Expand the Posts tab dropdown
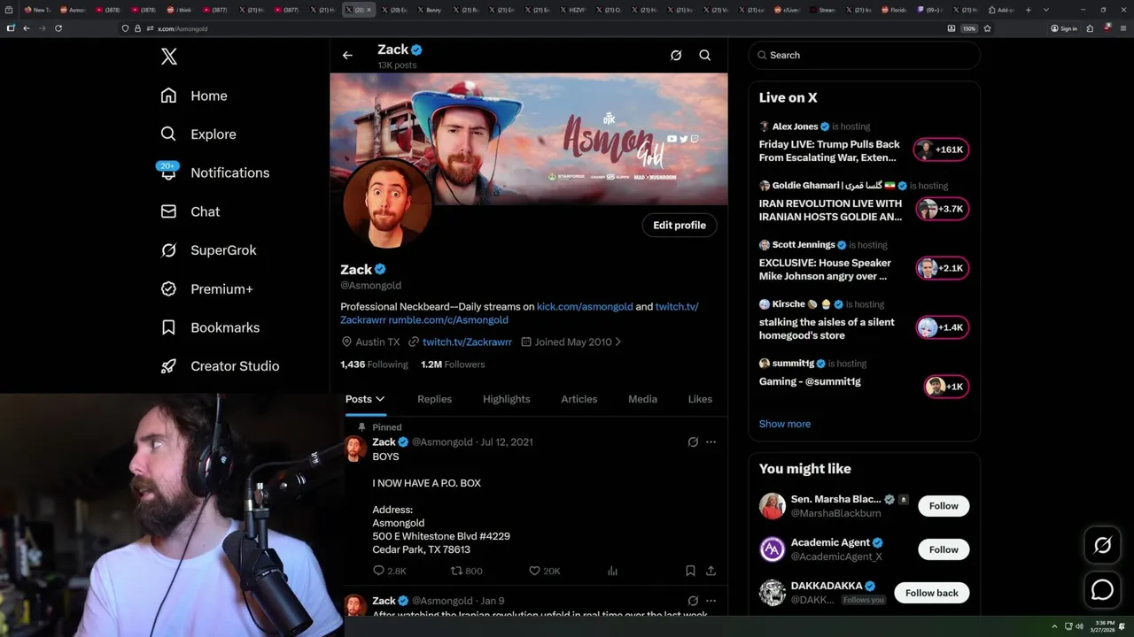1134x637 pixels. pyautogui.click(x=379, y=399)
